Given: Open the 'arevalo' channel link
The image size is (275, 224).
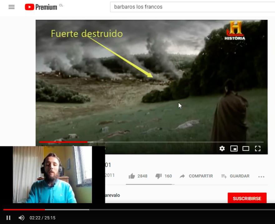Looking at the screenshot, I should click(x=112, y=195).
